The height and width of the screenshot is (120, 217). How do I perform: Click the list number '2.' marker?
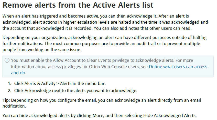[x=9, y=91]
